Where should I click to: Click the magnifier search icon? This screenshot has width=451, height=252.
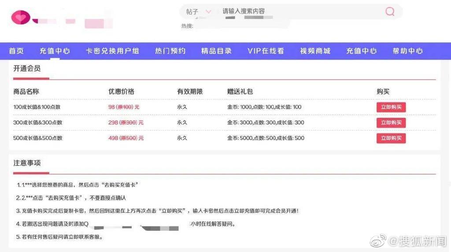click(x=390, y=11)
